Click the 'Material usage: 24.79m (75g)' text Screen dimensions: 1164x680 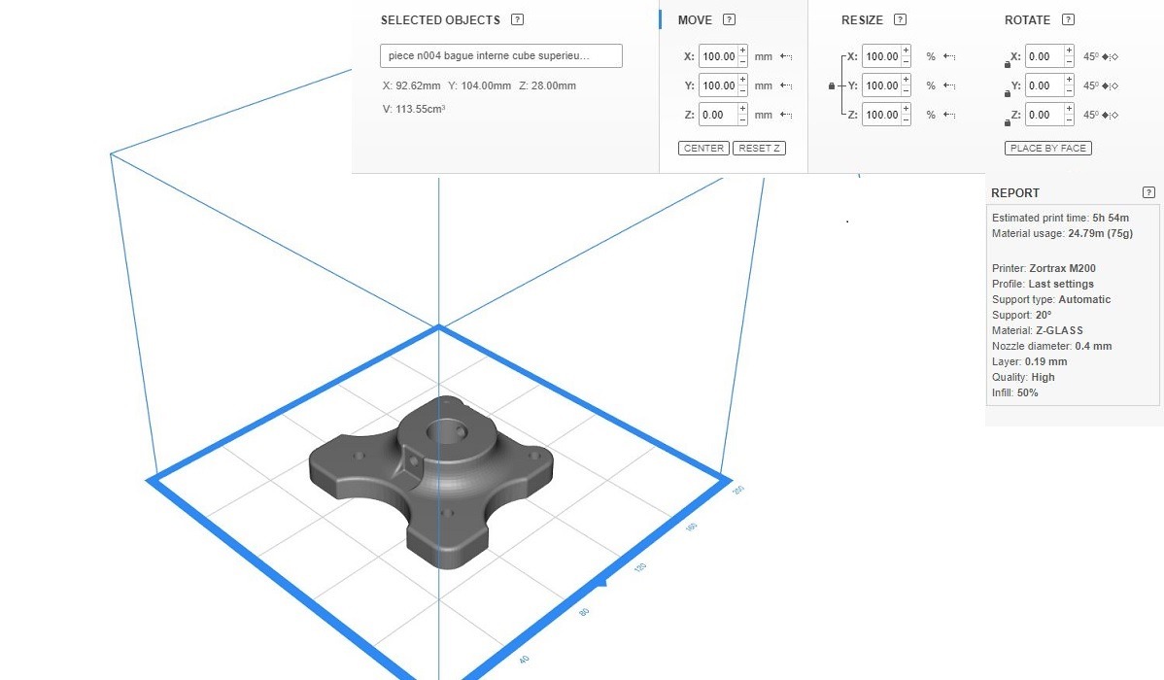[1062, 233]
